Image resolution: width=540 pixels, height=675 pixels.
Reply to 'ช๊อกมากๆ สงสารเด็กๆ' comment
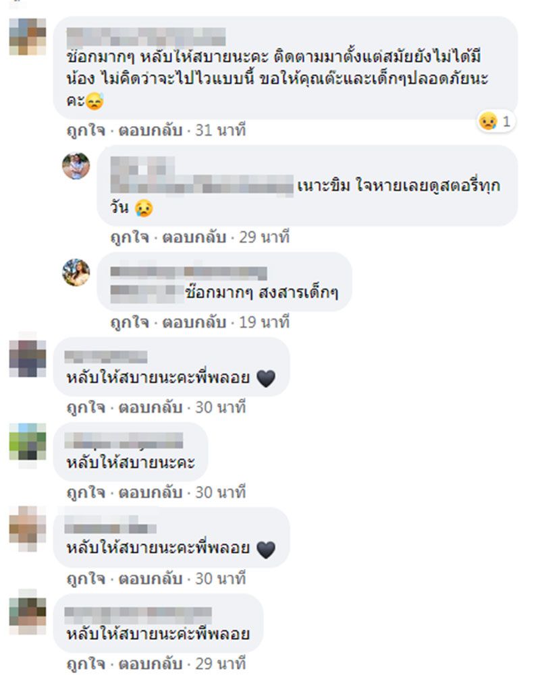point(194,322)
